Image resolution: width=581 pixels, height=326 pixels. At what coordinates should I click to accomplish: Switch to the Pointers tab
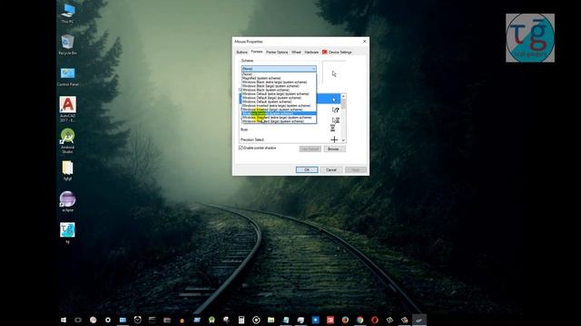coord(256,52)
